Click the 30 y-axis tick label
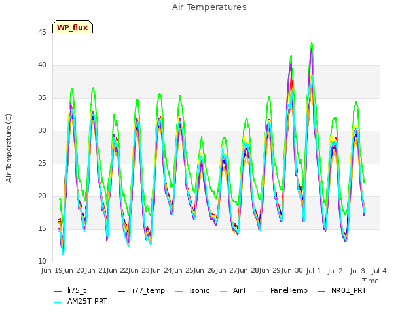The height and width of the screenshot is (314, 419). (42, 131)
